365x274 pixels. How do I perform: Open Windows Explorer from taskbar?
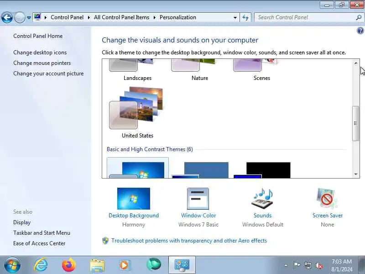(97, 265)
